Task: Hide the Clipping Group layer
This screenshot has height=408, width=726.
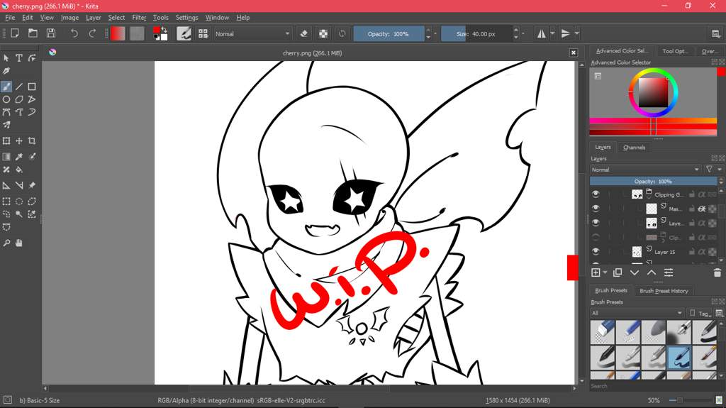Action: coord(596,194)
